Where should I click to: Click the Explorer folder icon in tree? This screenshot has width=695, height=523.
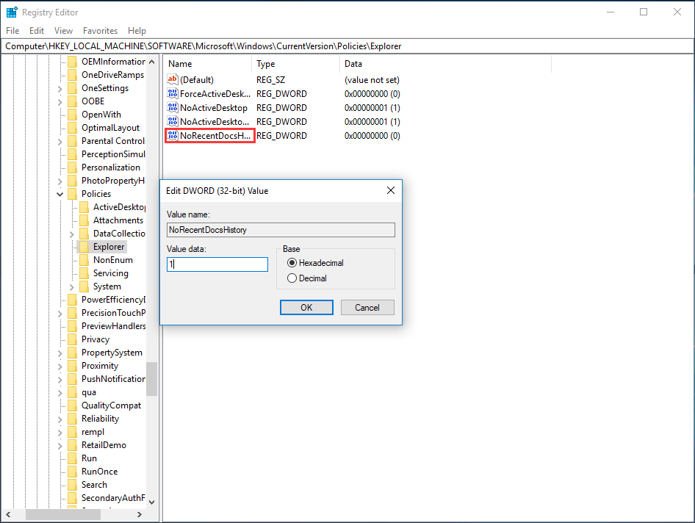[x=84, y=247]
